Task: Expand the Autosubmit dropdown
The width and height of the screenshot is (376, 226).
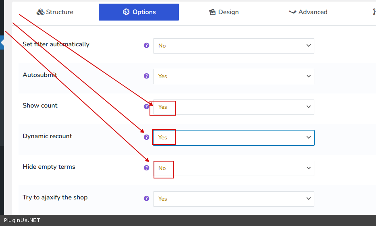Action: [x=233, y=77]
